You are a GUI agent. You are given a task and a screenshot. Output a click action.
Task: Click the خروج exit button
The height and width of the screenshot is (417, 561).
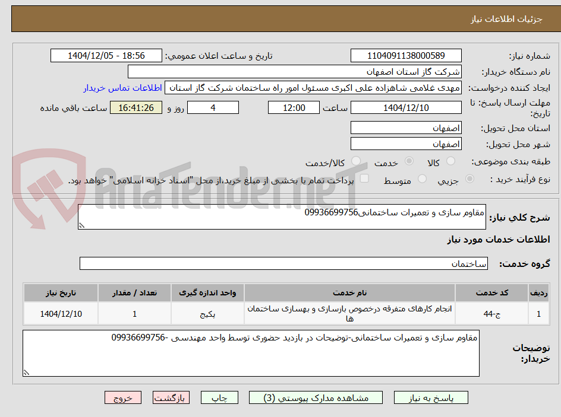click(122, 397)
